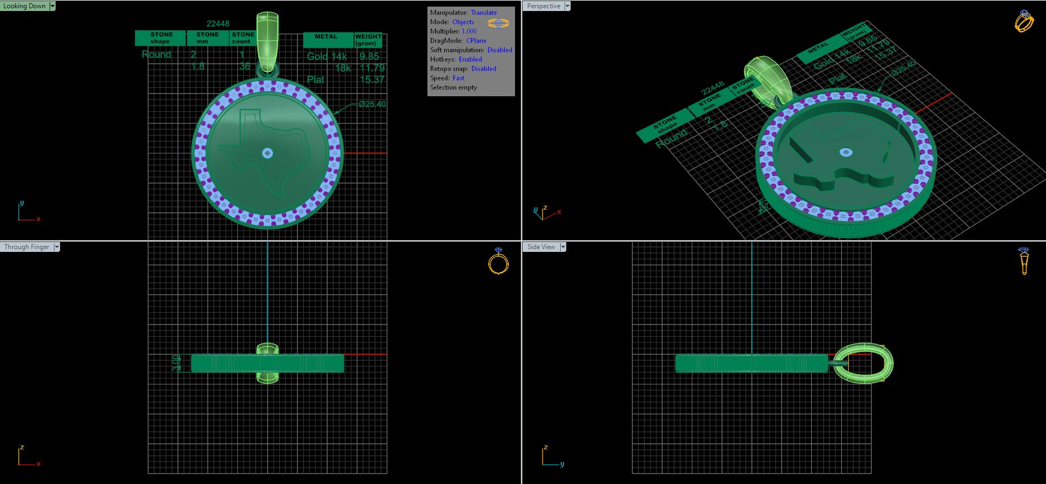Open the Through Finger viewport dropdown arrow

coord(56,247)
